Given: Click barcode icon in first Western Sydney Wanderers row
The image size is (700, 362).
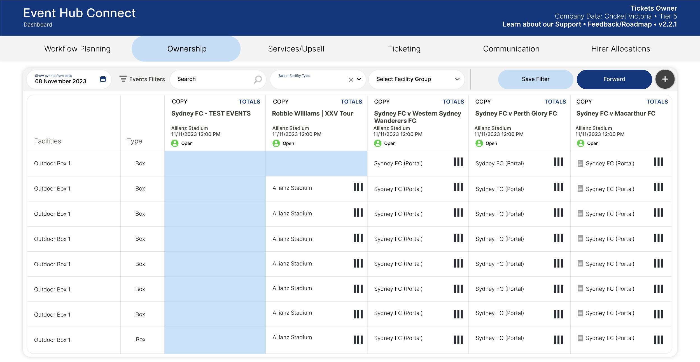Looking at the screenshot, I should point(458,162).
